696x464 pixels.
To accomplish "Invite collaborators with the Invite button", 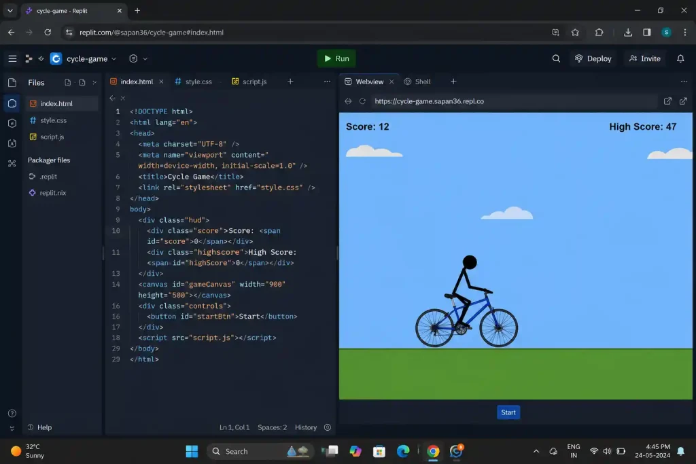I will pyautogui.click(x=644, y=58).
